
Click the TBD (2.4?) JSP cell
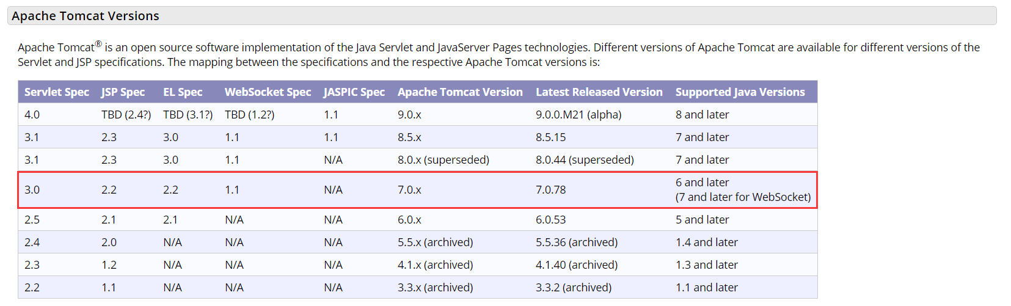[x=126, y=115]
